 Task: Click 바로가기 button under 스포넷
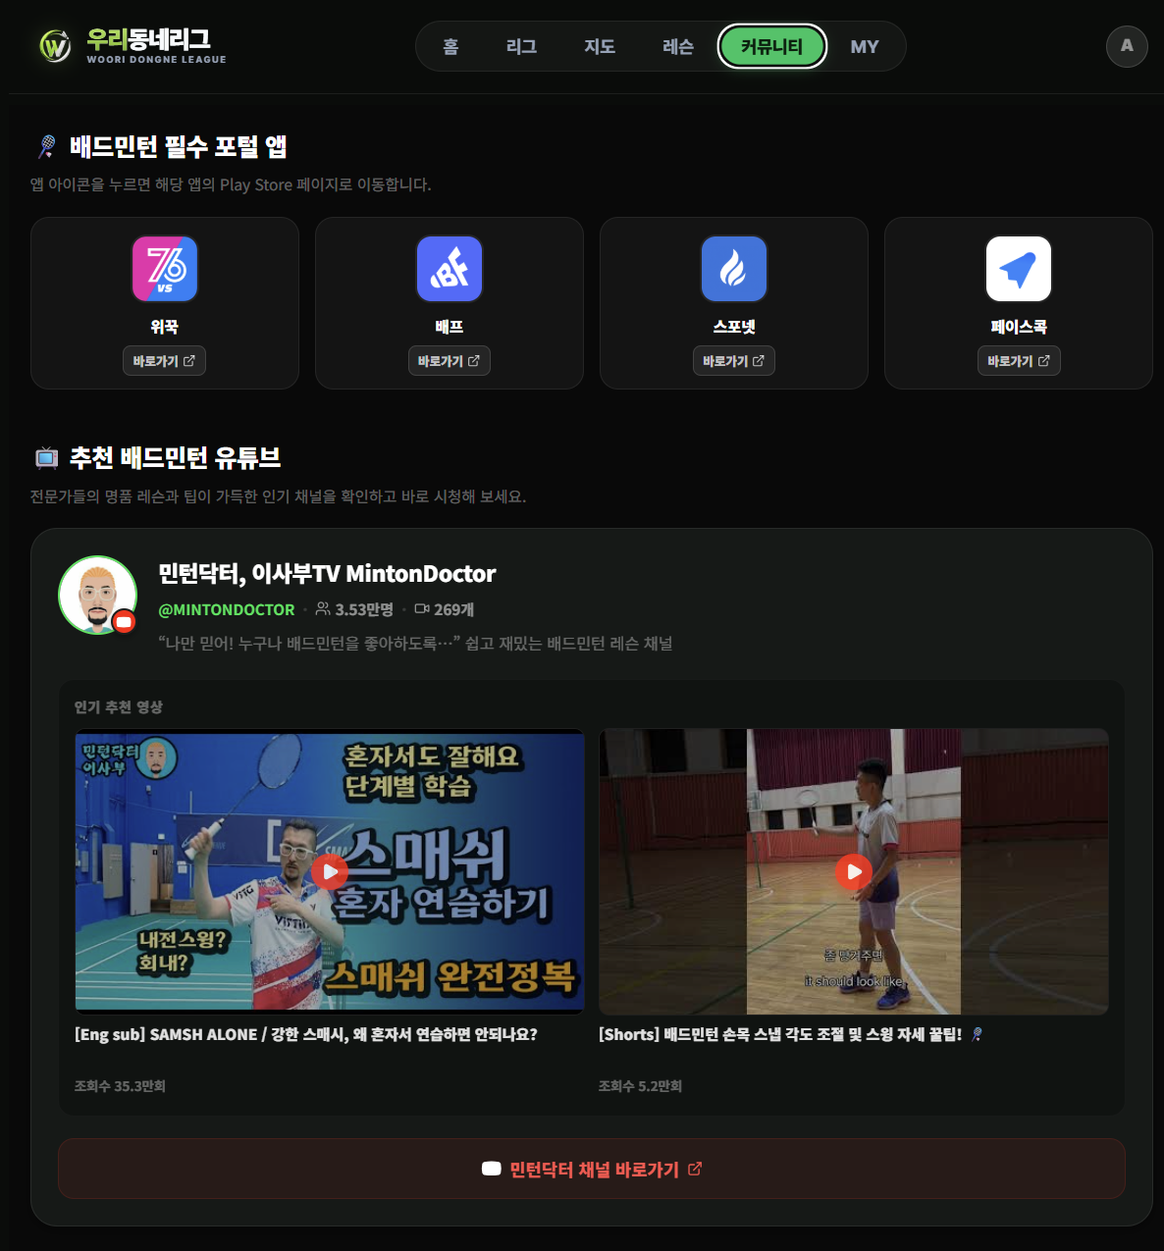pos(734,361)
